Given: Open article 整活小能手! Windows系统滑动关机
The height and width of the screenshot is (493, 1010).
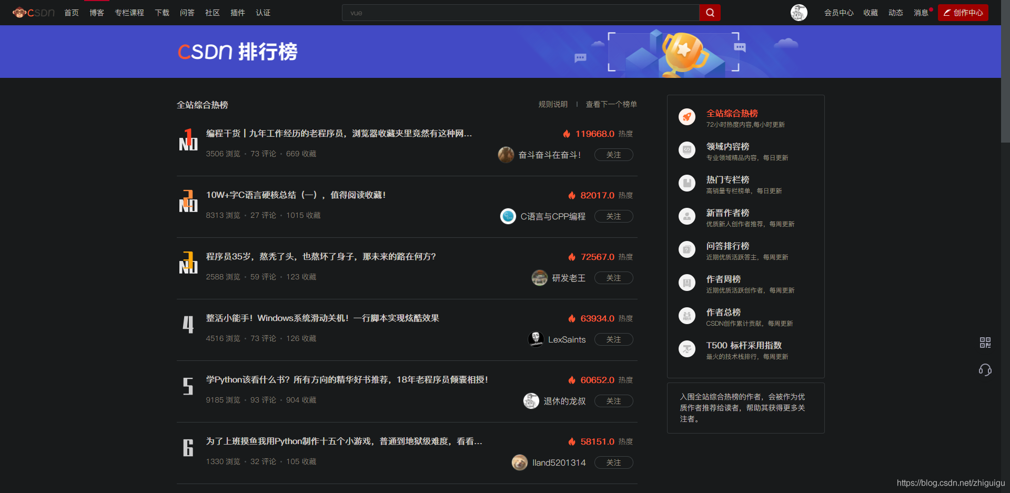Looking at the screenshot, I should pos(322,318).
